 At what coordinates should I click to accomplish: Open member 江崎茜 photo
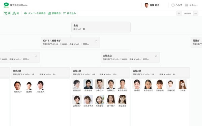pos(182,84)
